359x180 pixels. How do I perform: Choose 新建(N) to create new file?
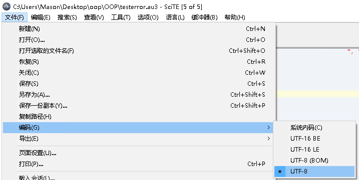coord(139,29)
